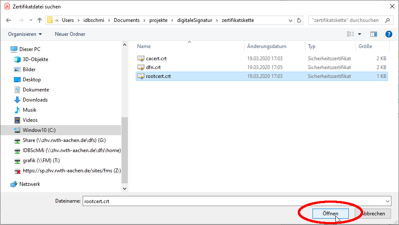The image size is (399, 225).
Task: Open disconnected sp.zhv.rwth-aachen.de (Z:) drive
Action: (72, 171)
